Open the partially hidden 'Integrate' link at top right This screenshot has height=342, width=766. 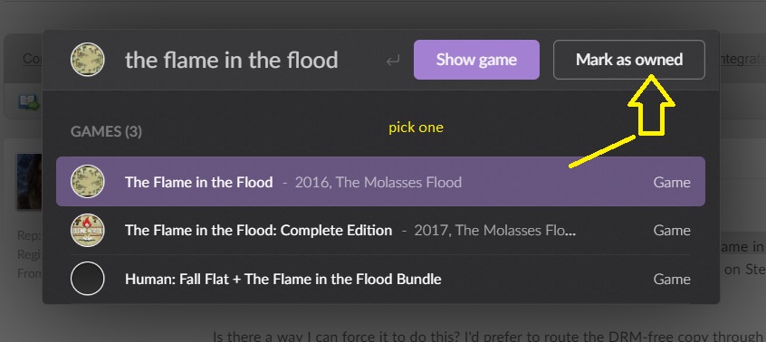(x=740, y=60)
